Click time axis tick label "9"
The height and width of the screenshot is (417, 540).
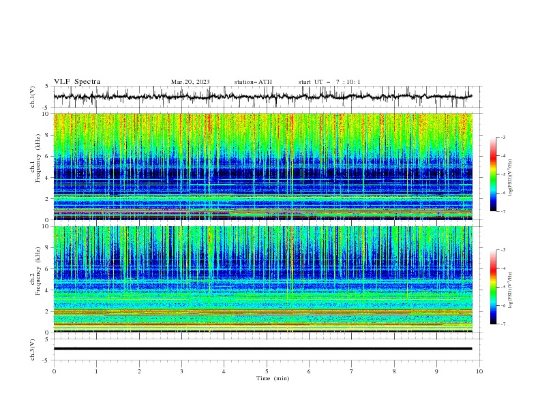[436, 371]
